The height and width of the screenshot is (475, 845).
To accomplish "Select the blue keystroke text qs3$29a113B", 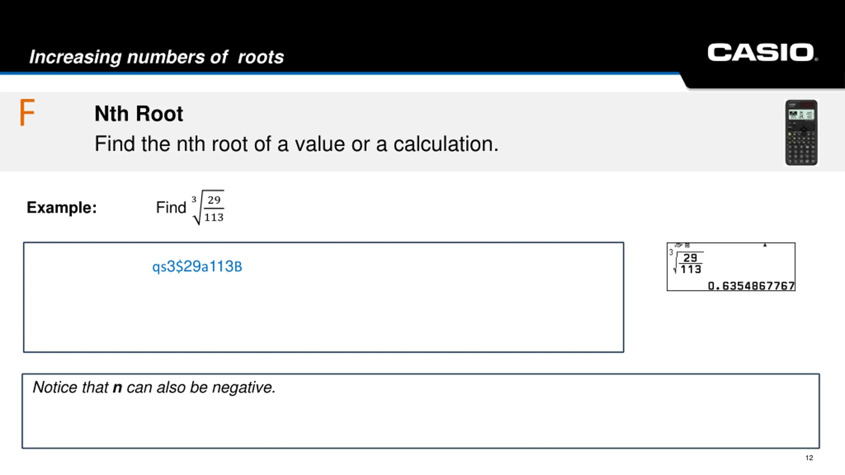I will pyautogui.click(x=197, y=267).
